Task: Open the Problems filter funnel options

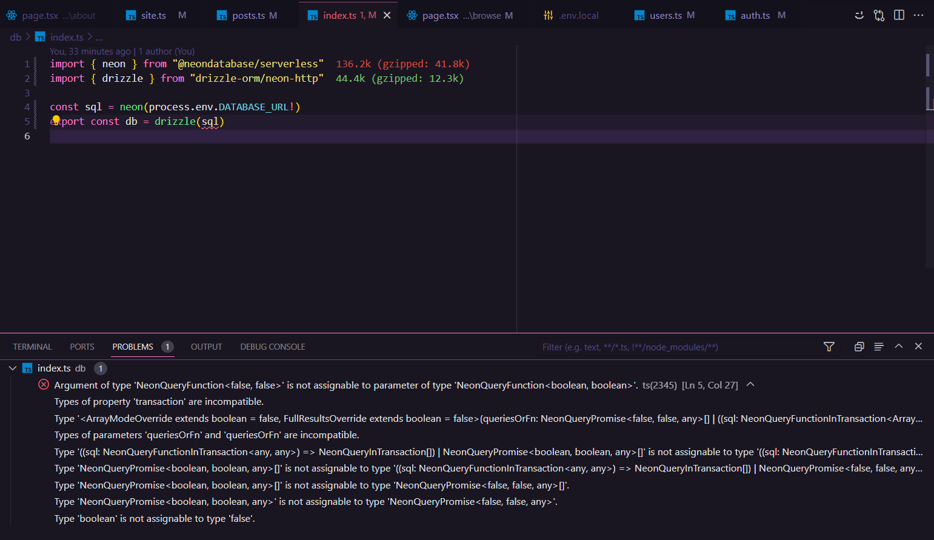Action: click(x=829, y=347)
